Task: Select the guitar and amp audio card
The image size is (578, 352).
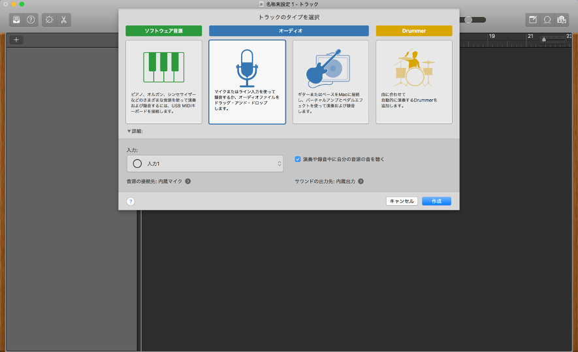Action: pyautogui.click(x=330, y=82)
